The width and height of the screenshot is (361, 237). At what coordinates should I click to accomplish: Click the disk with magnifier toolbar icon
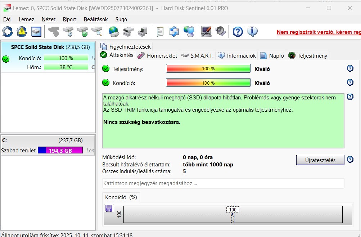pyautogui.click(x=97, y=32)
